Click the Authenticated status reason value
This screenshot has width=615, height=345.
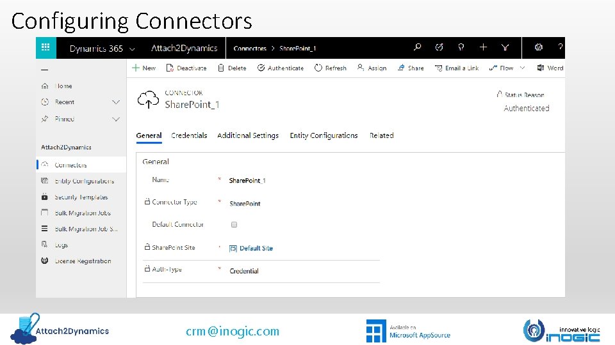click(x=527, y=109)
